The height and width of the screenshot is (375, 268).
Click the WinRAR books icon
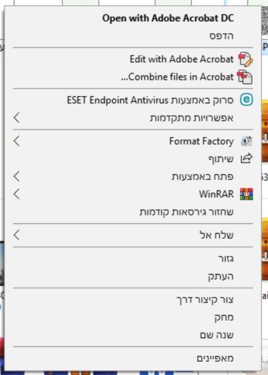pyautogui.click(x=246, y=194)
